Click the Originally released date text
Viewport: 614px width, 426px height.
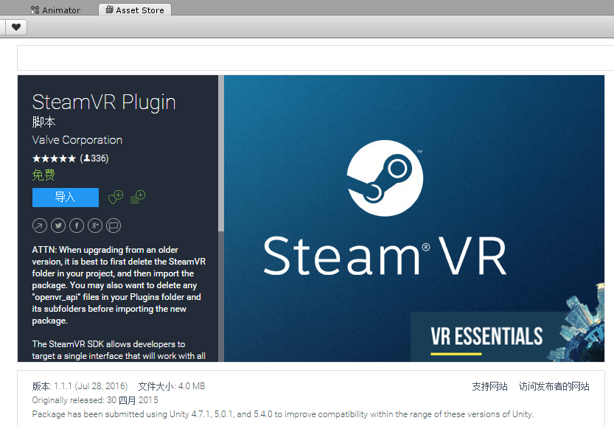[95, 400]
